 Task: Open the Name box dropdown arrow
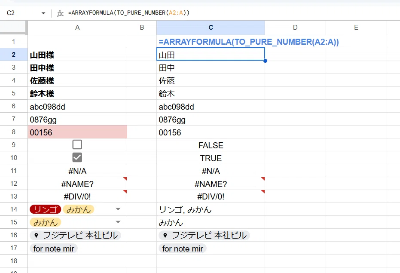[43, 13]
